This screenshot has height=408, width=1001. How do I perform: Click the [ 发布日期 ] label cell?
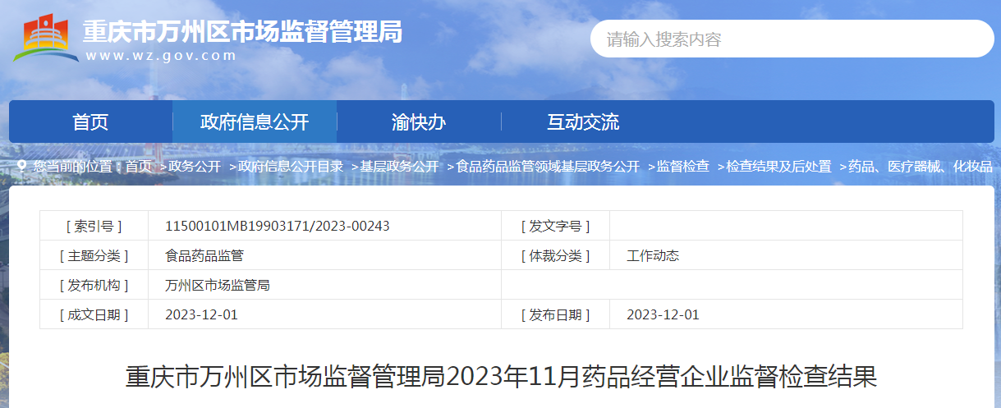pyautogui.click(x=555, y=314)
